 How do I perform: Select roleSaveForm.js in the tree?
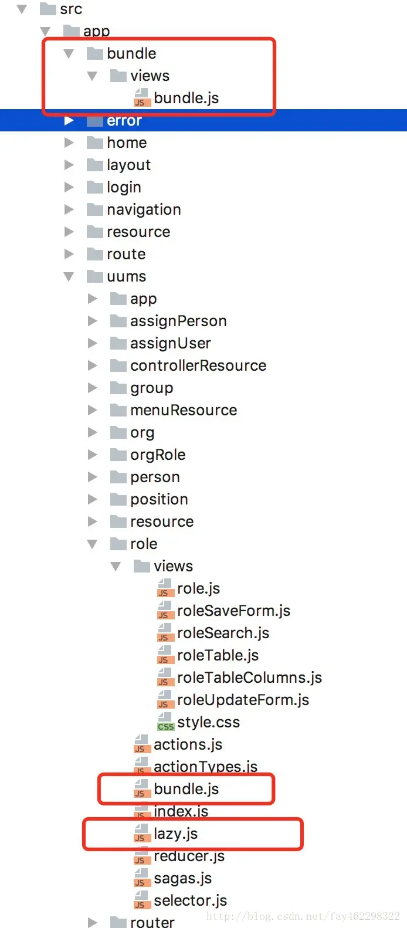point(233,611)
